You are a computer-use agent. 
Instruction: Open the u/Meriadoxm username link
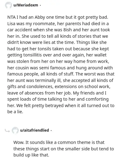[26, 5]
